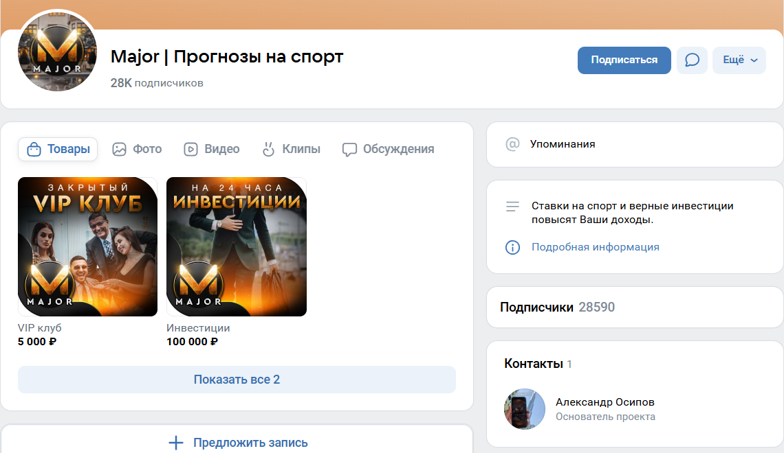
Task: Click the @ mentions icon
Action: 512,144
